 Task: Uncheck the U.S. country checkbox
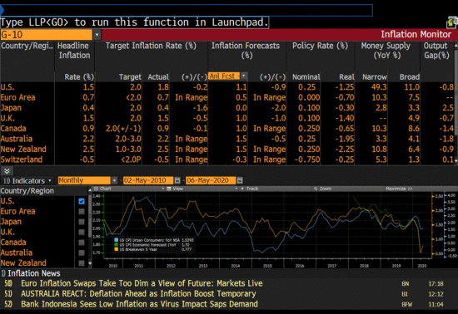(82, 201)
